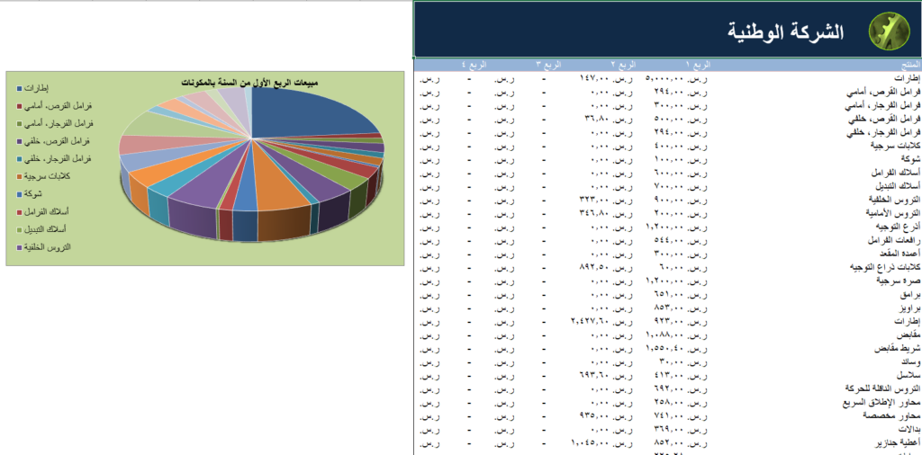922x455 pixels.
Task: Click the التروس الخلفية legend entry in chart
Action: click(44, 247)
